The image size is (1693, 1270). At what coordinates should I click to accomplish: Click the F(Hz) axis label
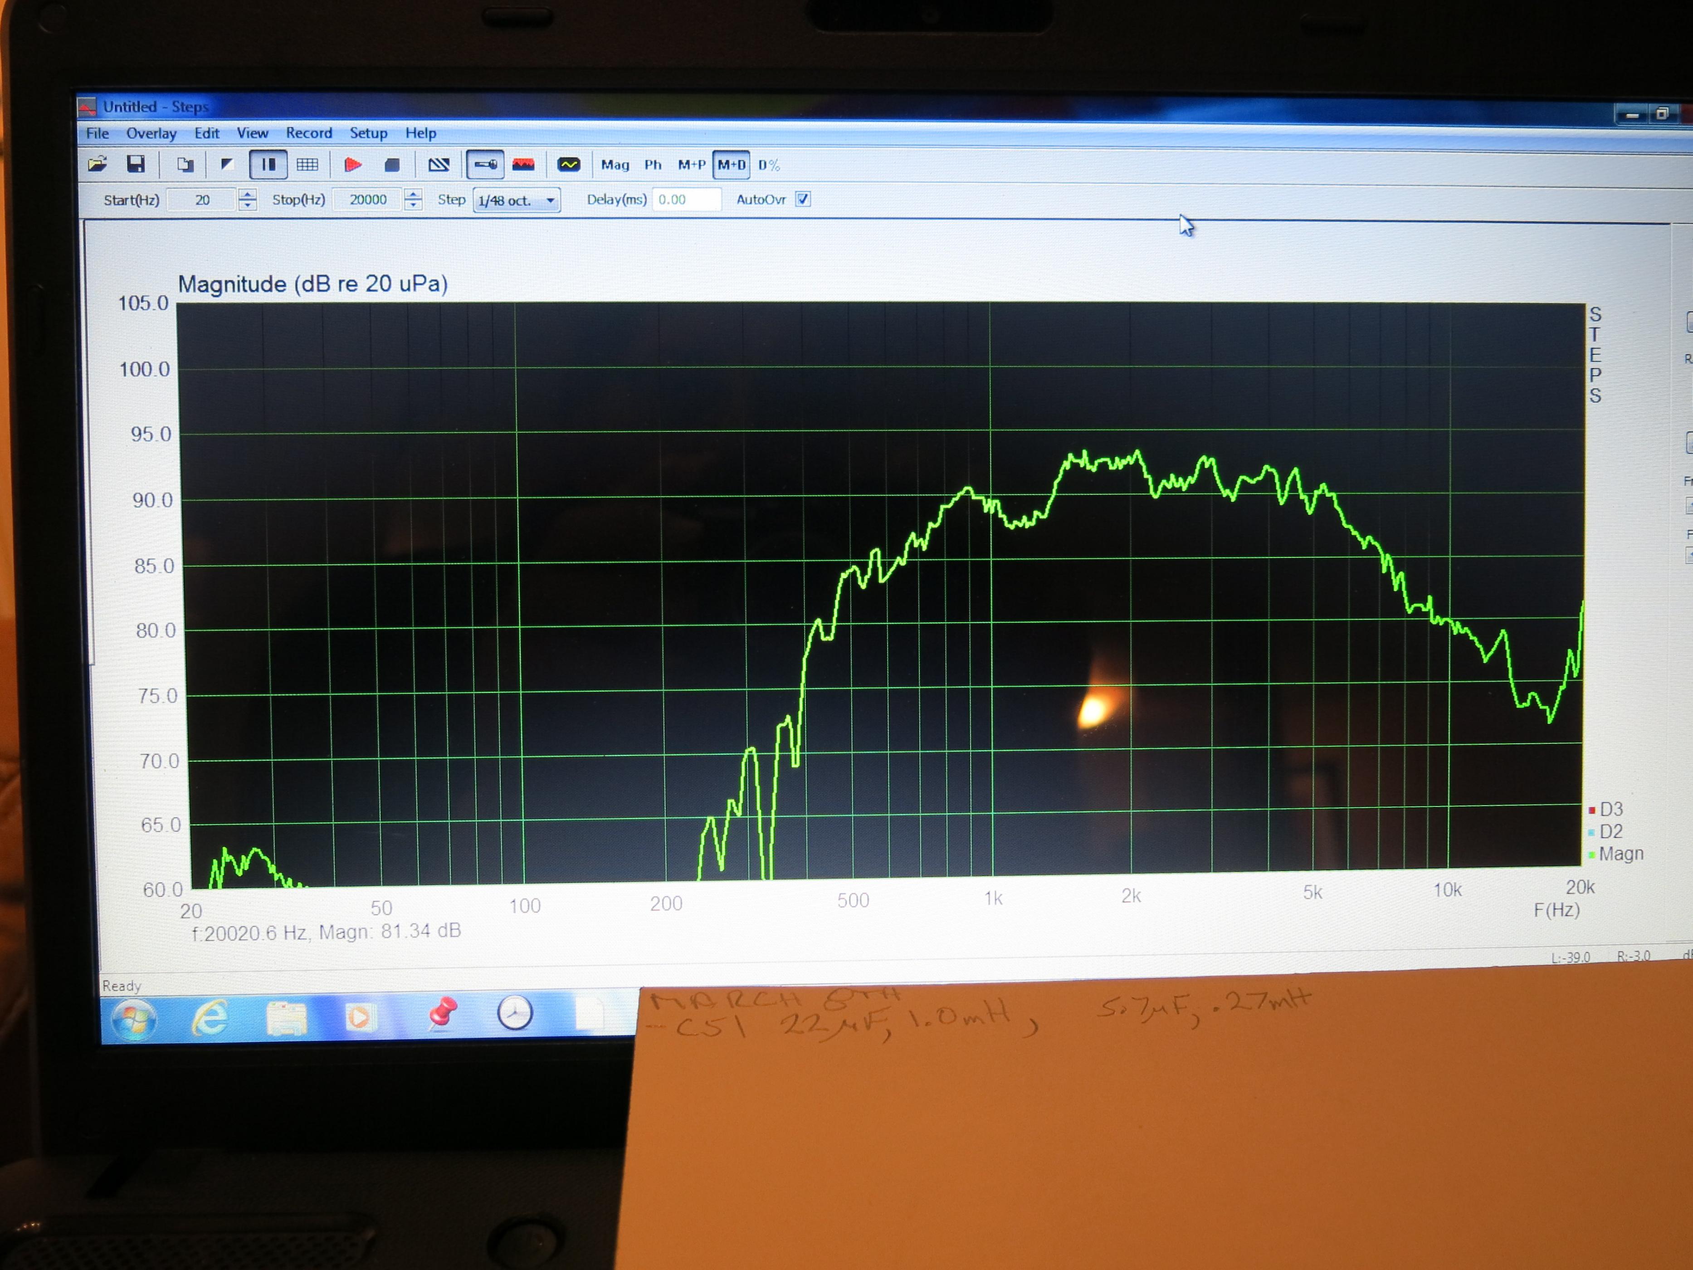(1556, 910)
